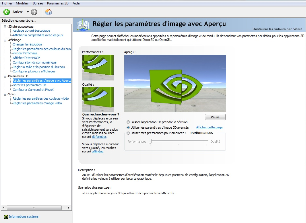Collapse the 'Affichage' tree node

pos(5,40)
